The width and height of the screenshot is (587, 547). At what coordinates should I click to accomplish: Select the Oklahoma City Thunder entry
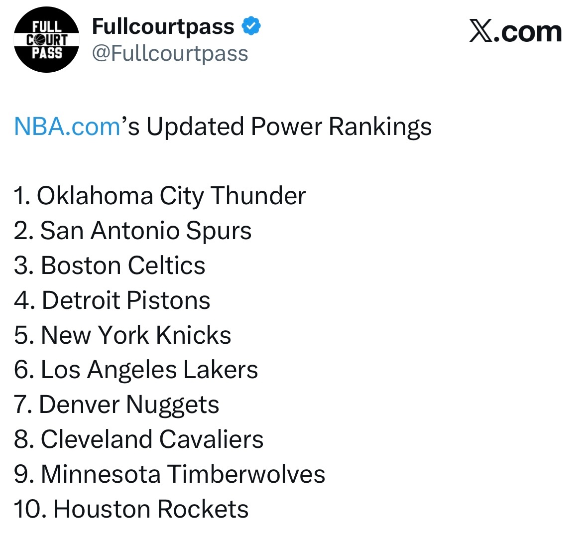[x=160, y=196]
